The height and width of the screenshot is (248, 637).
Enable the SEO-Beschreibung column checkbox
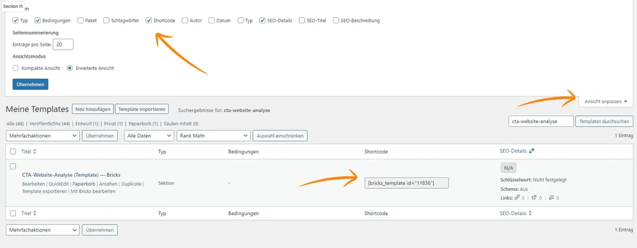pos(336,21)
